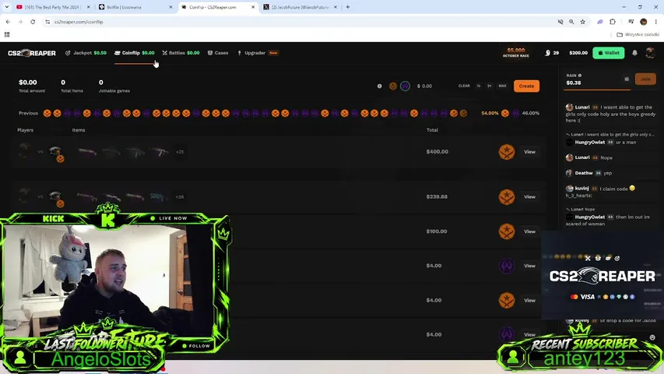Join the rain pool

click(x=645, y=79)
